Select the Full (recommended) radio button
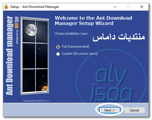152x120 pixels. 58,47
